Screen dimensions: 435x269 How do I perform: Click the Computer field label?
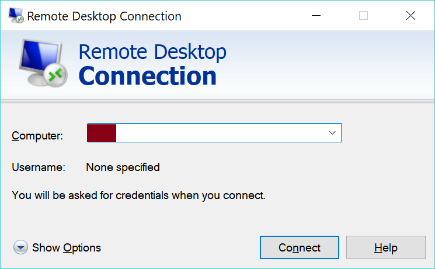click(x=37, y=136)
